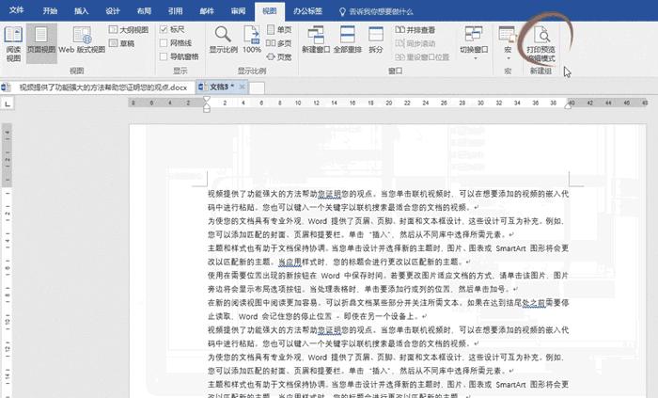Image resolution: width=658 pixels, height=398 pixels.
Task: Open the Layout tab (布局)
Action: (144, 11)
